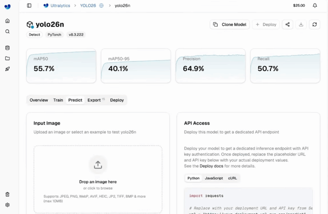The image size is (328, 214).
Task: Open the Home icon in sidebar
Action: (x=7, y=21)
